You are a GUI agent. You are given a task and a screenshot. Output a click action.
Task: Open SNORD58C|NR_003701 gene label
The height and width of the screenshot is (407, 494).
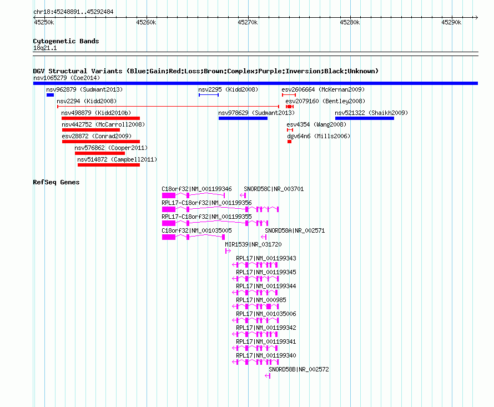pyautogui.click(x=274, y=189)
